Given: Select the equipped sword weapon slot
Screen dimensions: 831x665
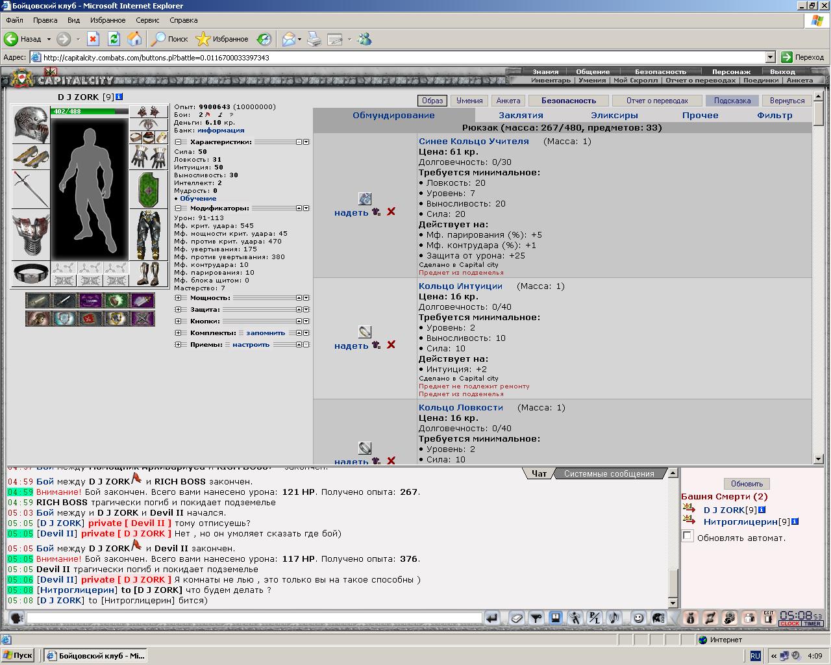Looking at the screenshot, I should tap(31, 190).
